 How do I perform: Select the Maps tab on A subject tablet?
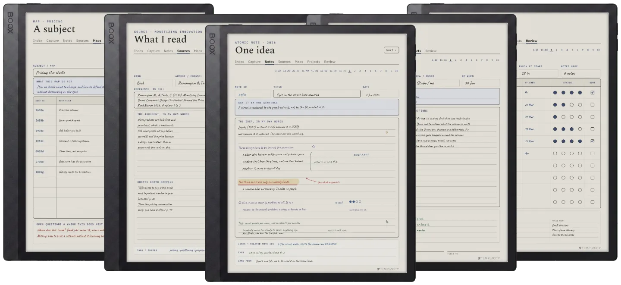pyautogui.click(x=97, y=41)
